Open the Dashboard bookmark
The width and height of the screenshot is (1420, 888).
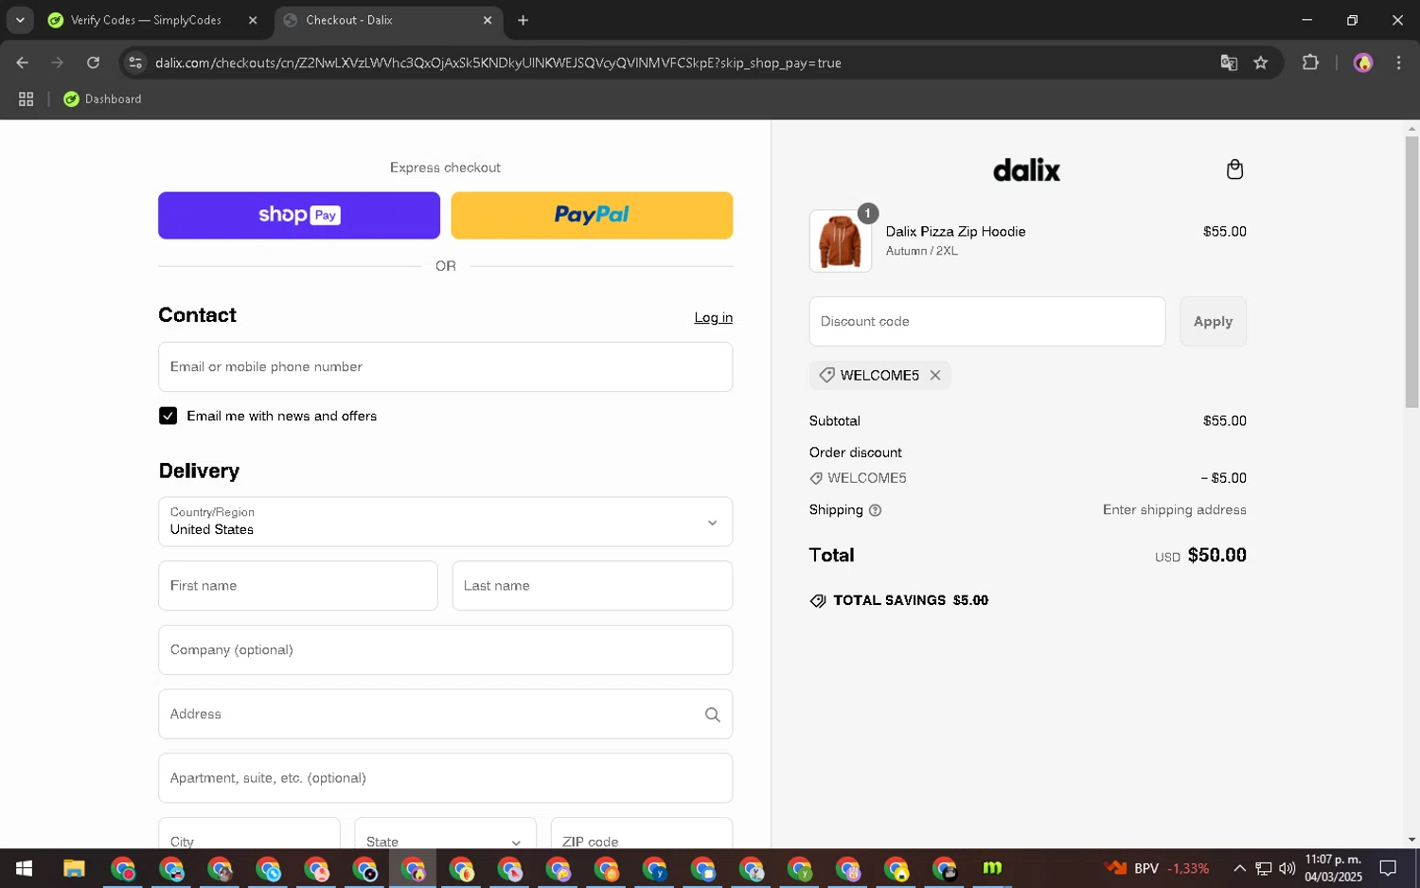(x=102, y=98)
